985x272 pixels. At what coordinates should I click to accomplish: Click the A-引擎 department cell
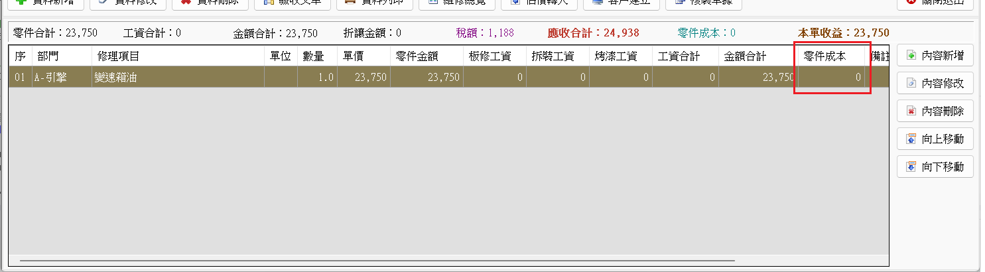click(62, 78)
